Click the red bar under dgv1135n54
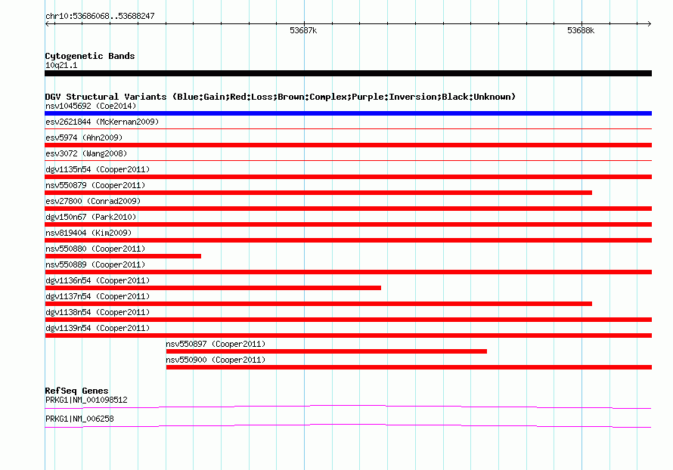This screenshot has height=470, width=673. (348, 177)
